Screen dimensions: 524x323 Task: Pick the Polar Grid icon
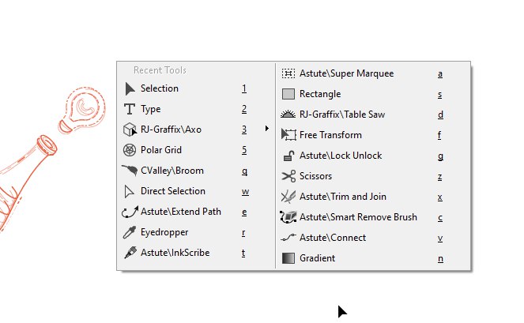click(130, 150)
